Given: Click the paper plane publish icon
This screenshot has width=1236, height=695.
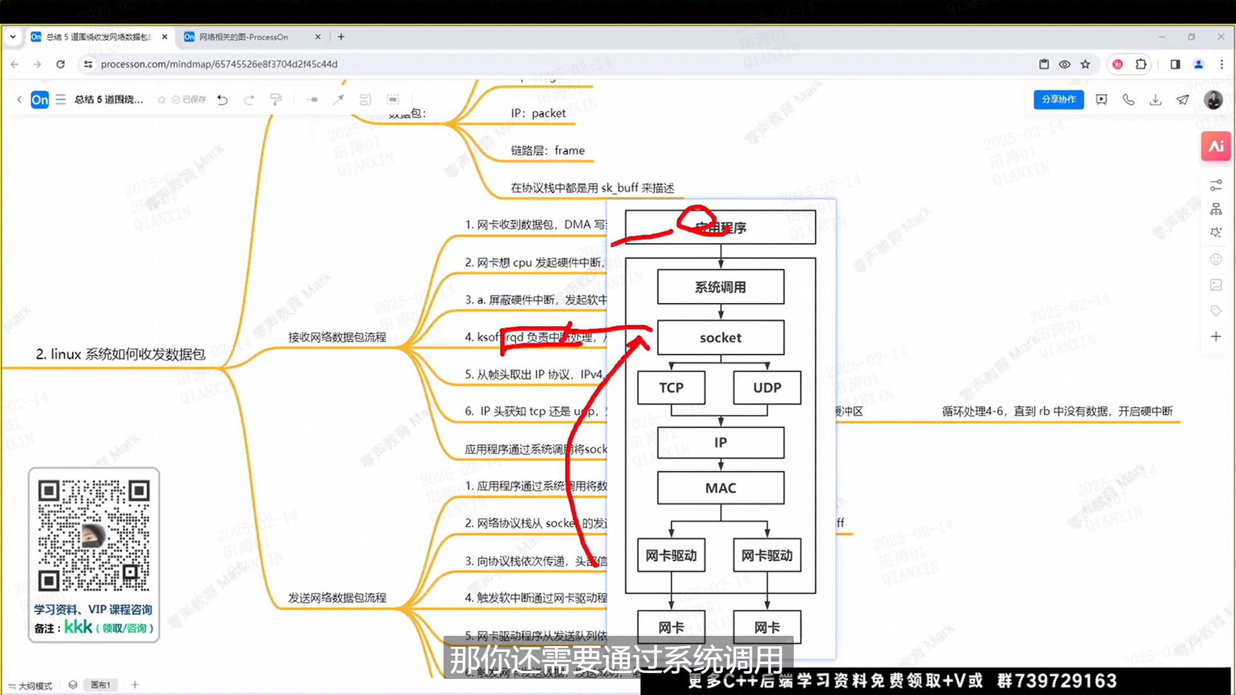Looking at the screenshot, I should pos(1183,100).
